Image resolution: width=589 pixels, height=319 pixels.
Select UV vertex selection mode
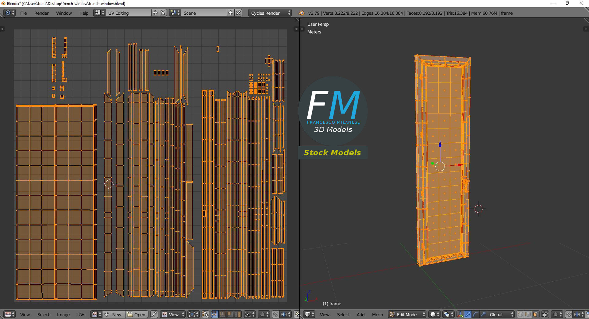[214, 314]
